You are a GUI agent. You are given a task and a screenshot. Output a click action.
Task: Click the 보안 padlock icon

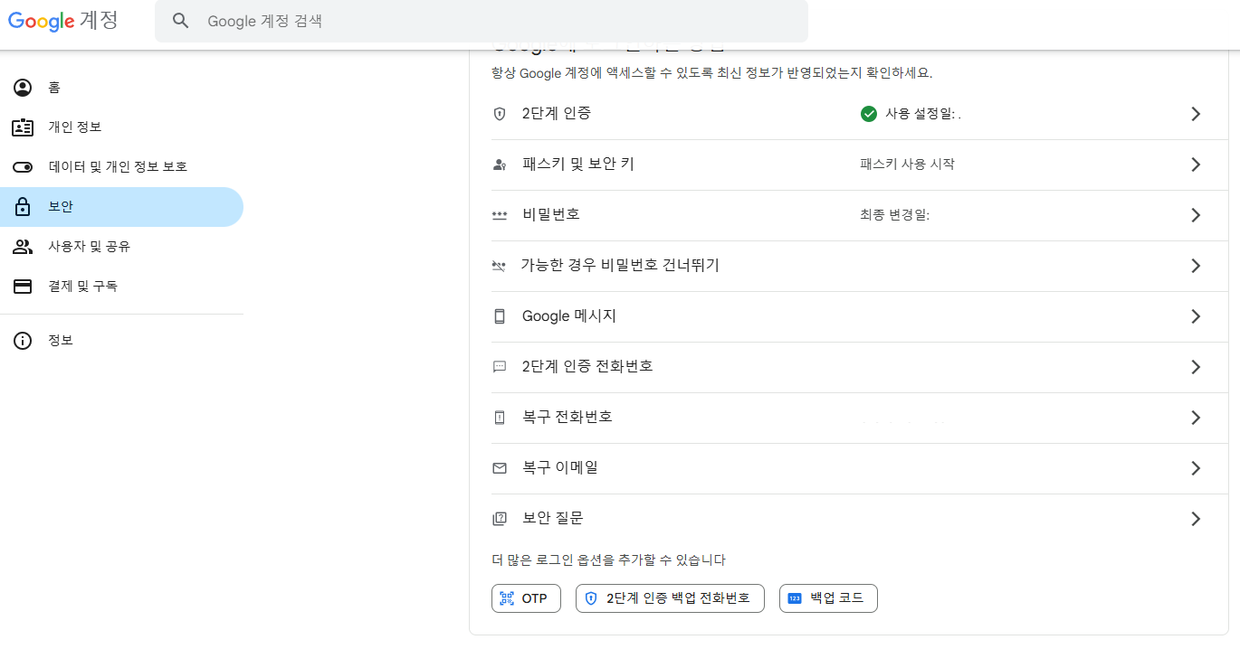pos(23,207)
